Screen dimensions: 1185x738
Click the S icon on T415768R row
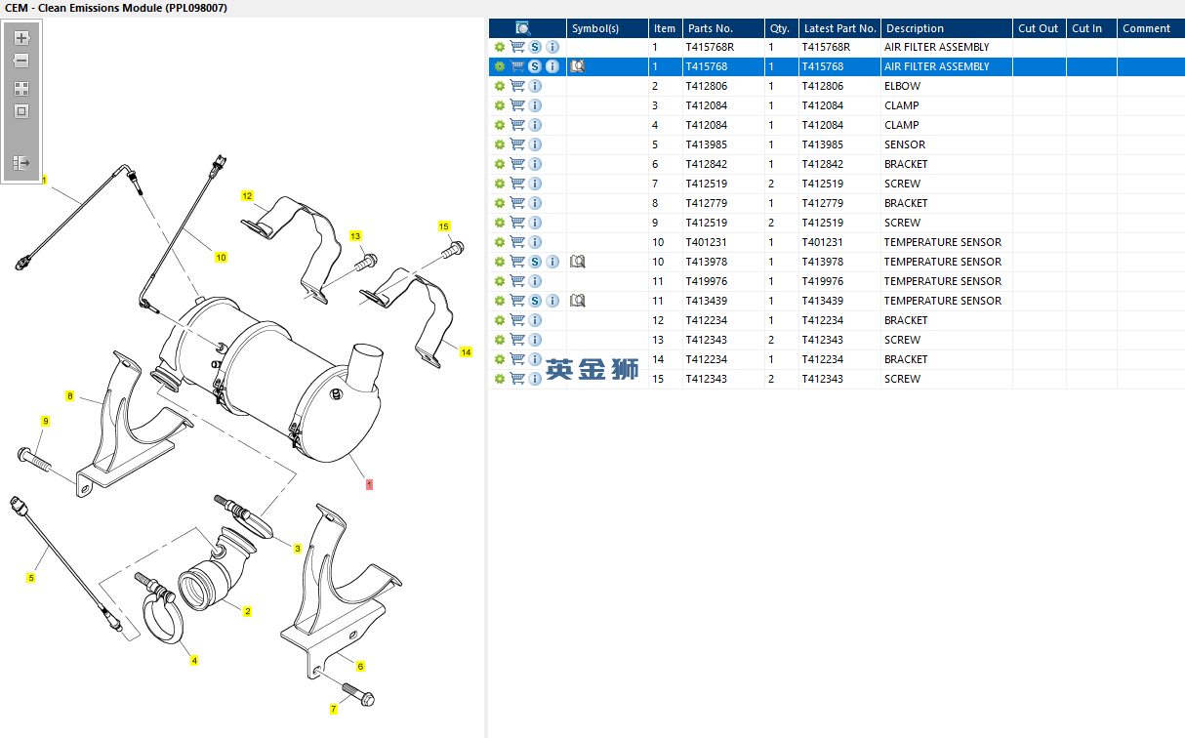tap(535, 47)
